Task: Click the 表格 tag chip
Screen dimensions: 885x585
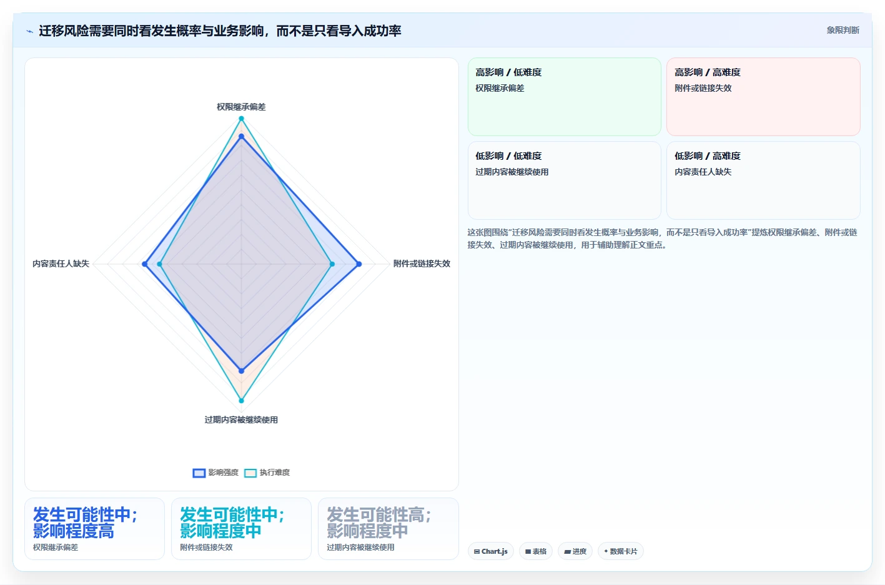Action: tap(536, 551)
